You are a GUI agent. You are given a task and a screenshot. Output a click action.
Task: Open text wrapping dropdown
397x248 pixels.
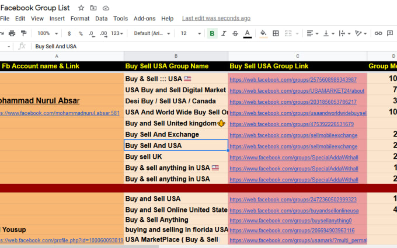[344, 33]
